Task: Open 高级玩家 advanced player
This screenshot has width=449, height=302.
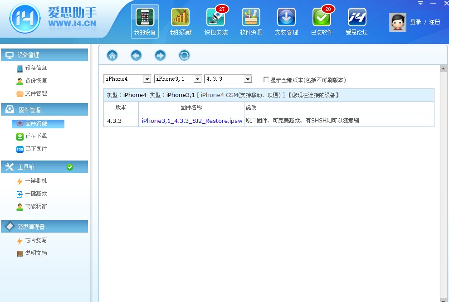Action: (36, 206)
